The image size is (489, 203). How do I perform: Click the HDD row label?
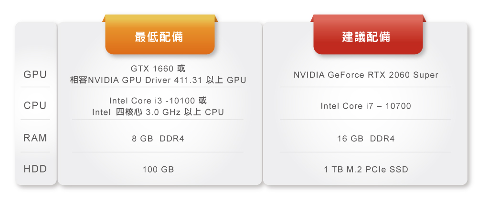click(35, 169)
